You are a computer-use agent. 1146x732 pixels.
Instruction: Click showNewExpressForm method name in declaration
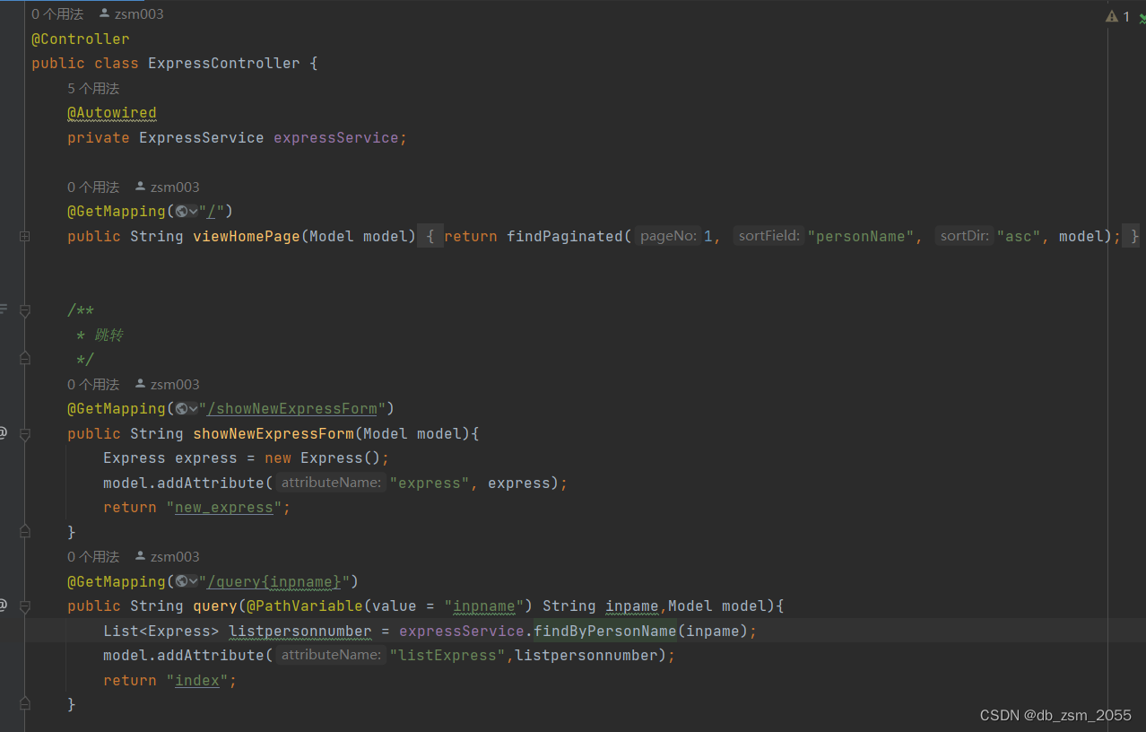click(273, 434)
